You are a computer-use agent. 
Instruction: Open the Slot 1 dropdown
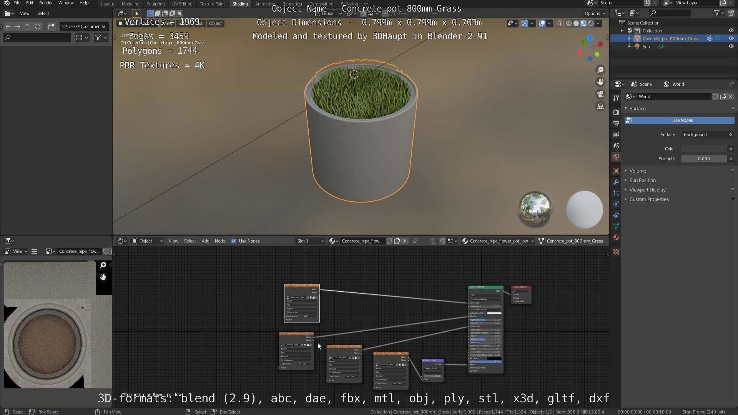(310, 241)
